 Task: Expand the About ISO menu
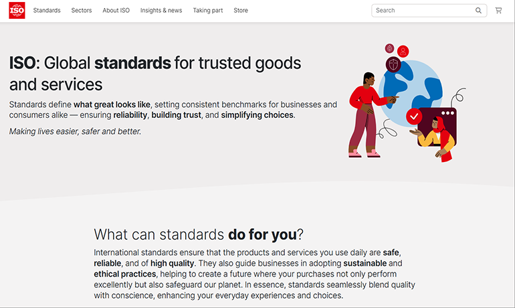tap(116, 11)
